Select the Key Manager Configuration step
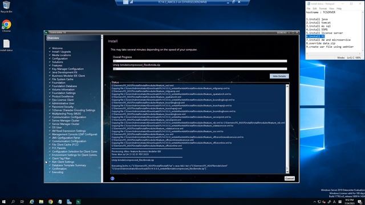 (67, 69)
